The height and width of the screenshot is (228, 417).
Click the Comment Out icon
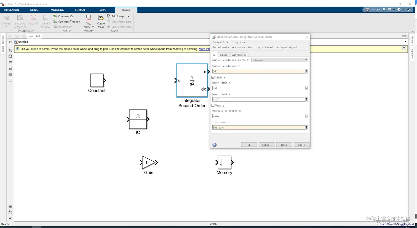(55, 16)
